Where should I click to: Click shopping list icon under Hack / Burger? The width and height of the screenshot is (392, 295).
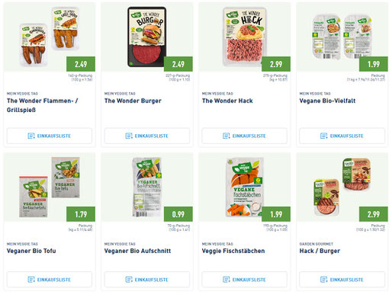(x=323, y=280)
